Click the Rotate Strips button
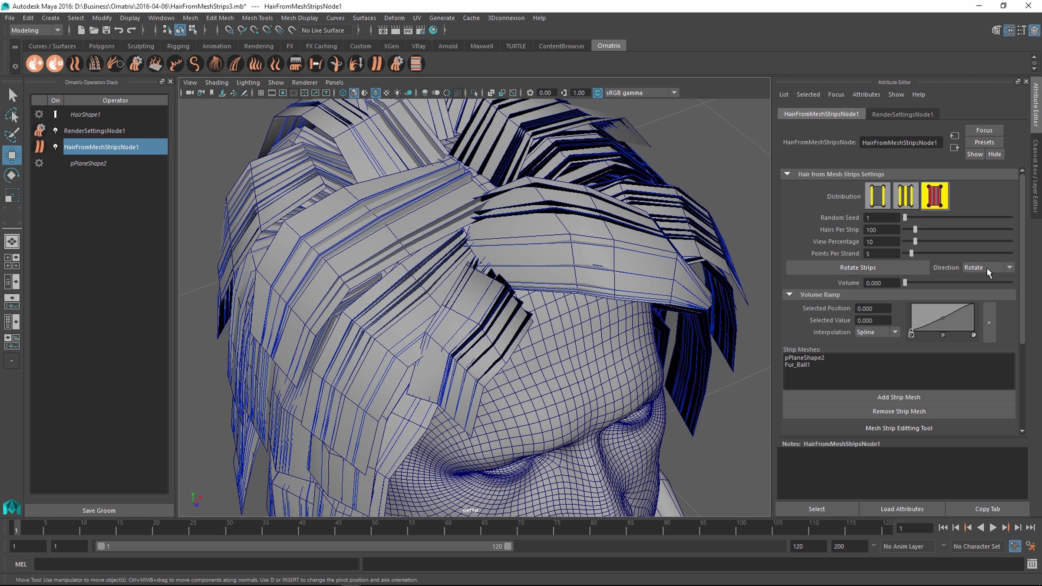This screenshot has width=1042, height=586. pos(857,267)
